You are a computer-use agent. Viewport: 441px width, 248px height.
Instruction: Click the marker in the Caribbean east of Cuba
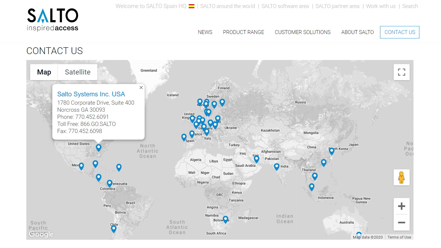[x=119, y=168]
